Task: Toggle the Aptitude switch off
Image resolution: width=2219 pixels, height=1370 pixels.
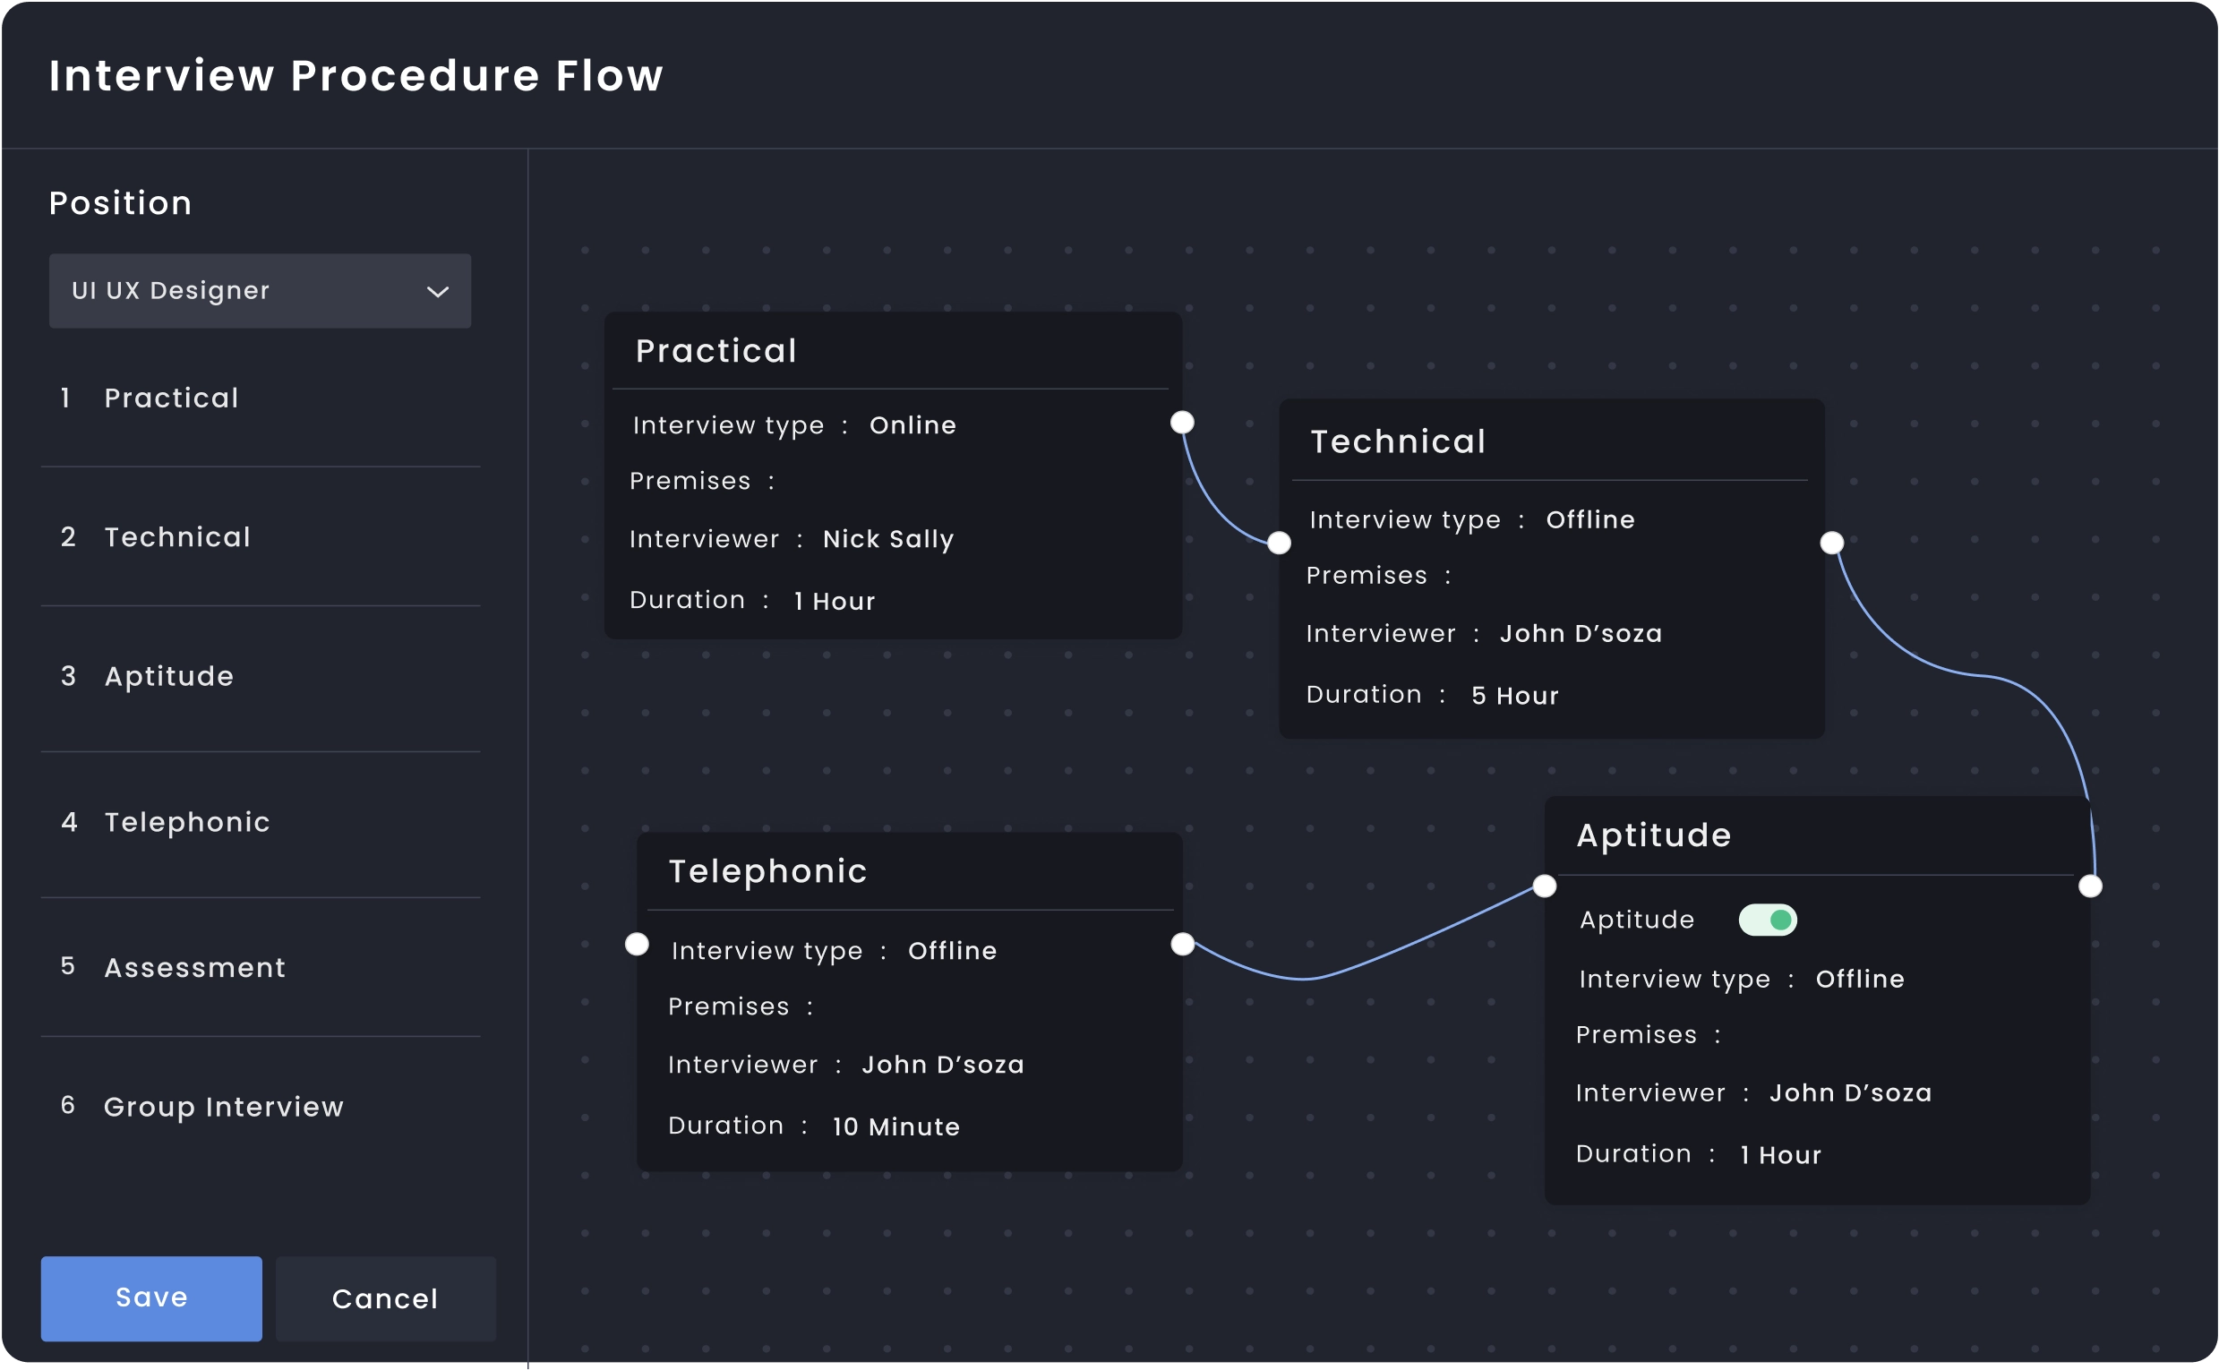Action: click(1767, 920)
